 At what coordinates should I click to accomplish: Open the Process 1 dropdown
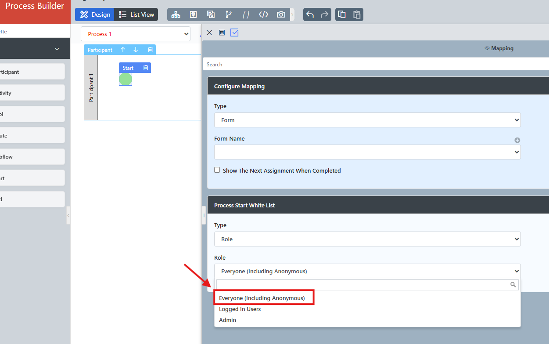(x=136, y=34)
